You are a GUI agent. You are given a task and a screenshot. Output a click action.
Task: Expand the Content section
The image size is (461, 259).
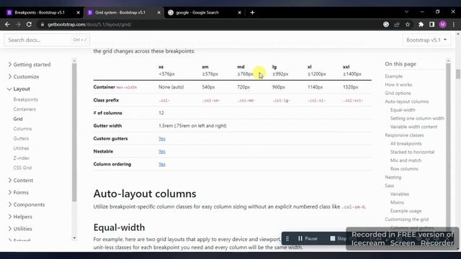click(21, 181)
